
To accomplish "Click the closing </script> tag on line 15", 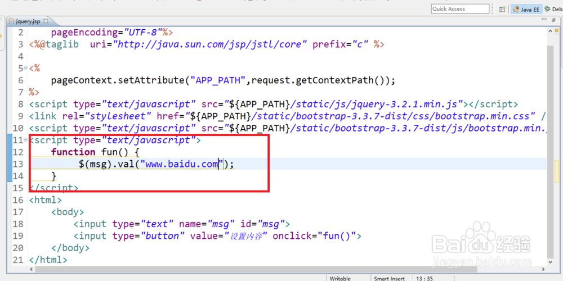I will pyautogui.click(x=54, y=188).
